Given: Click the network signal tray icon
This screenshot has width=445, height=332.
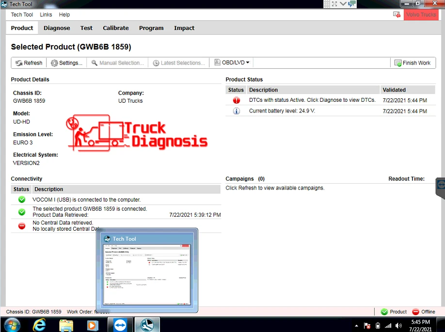Looking at the screenshot, I should click(388, 326).
